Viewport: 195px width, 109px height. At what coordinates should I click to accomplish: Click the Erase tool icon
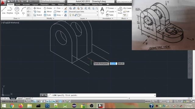(x=66, y=8)
